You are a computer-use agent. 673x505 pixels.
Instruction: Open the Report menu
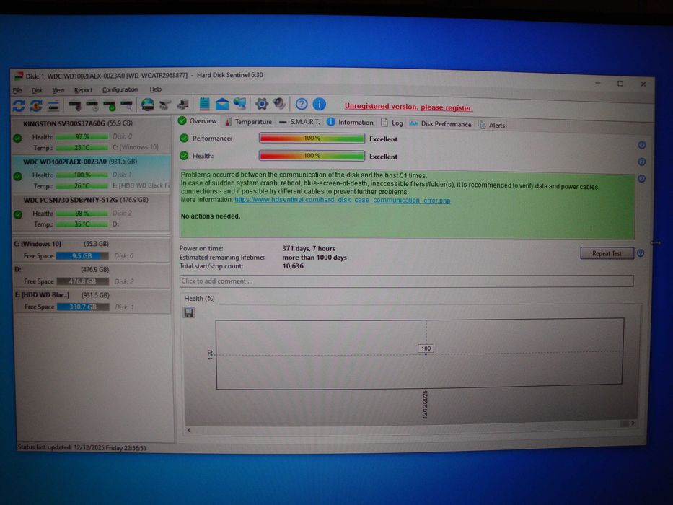[83, 90]
